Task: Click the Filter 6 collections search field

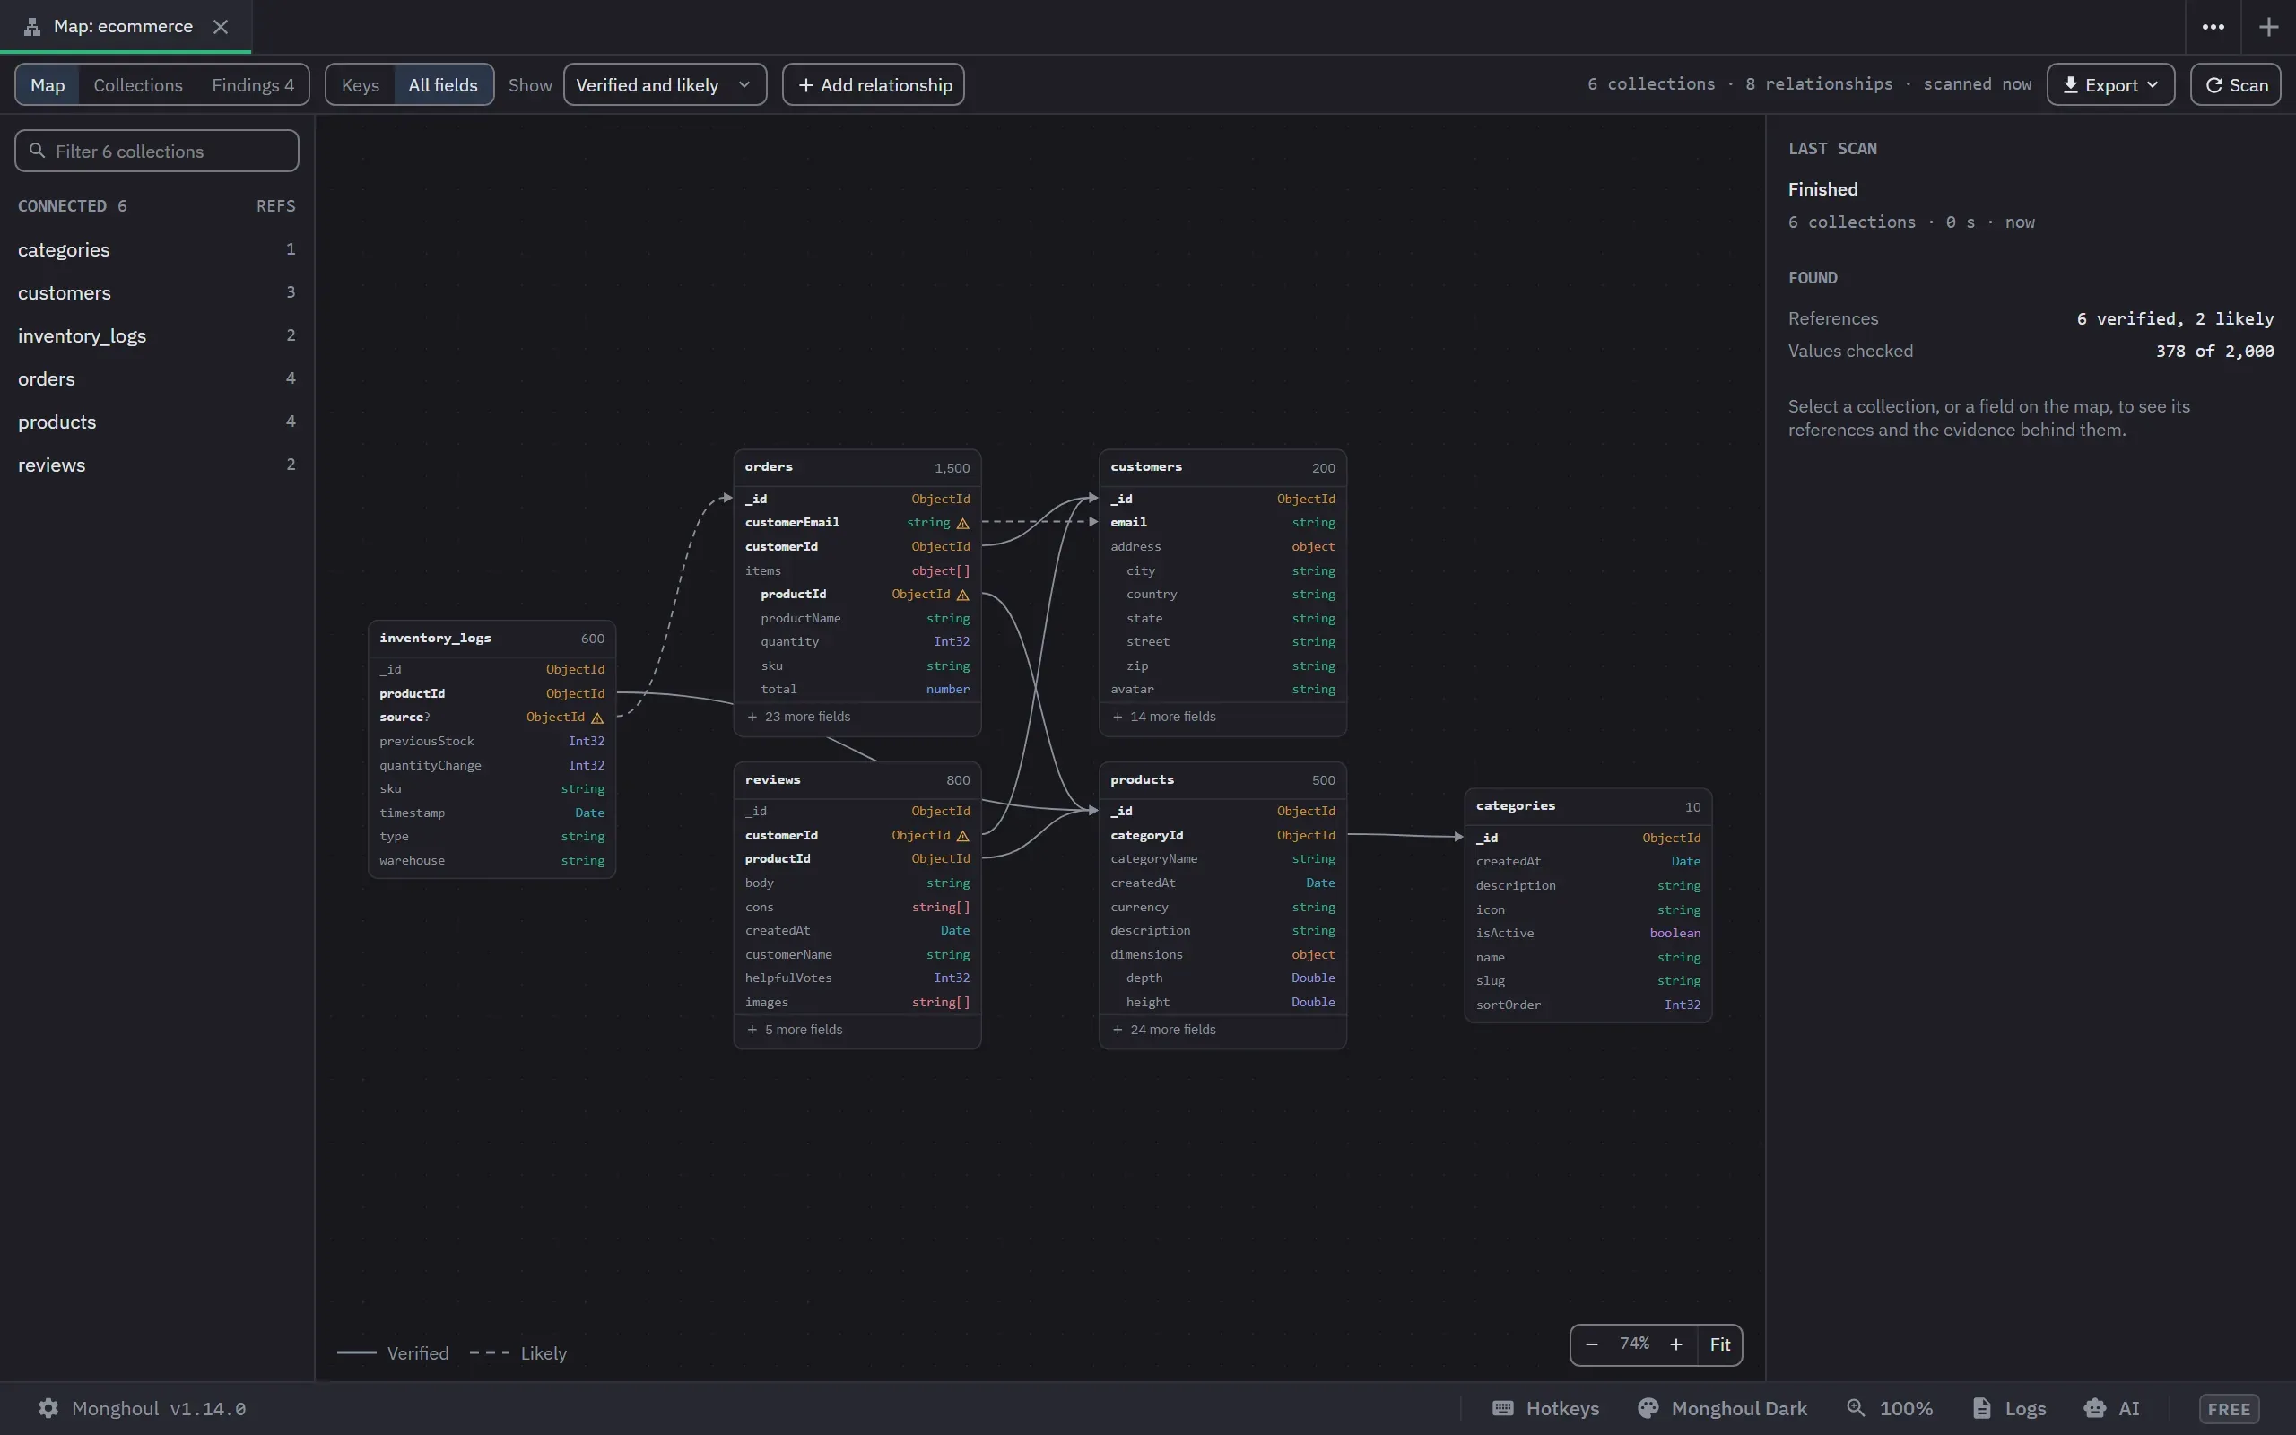Action: click(x=157, y=152)
